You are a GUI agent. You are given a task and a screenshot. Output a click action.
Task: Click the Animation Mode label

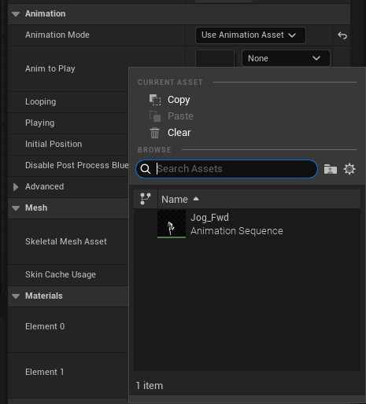57,35
